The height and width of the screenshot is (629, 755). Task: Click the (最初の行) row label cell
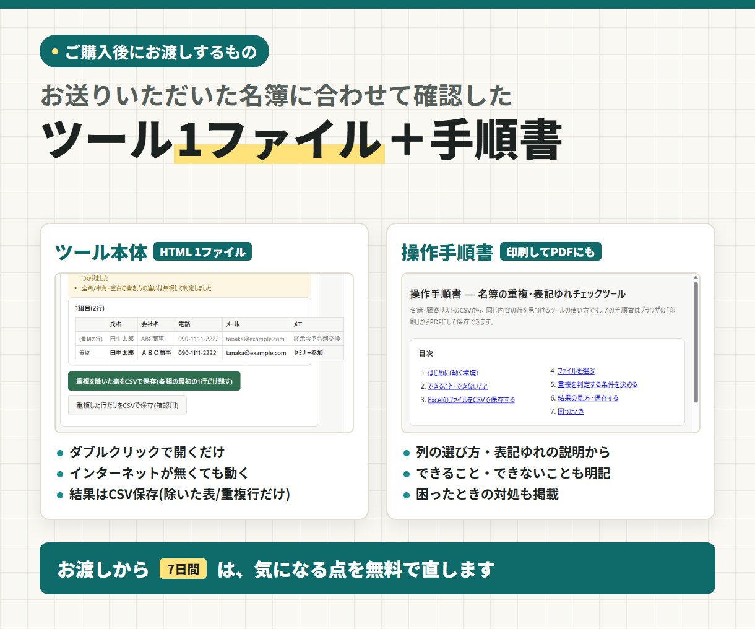(x=91, y=339)
